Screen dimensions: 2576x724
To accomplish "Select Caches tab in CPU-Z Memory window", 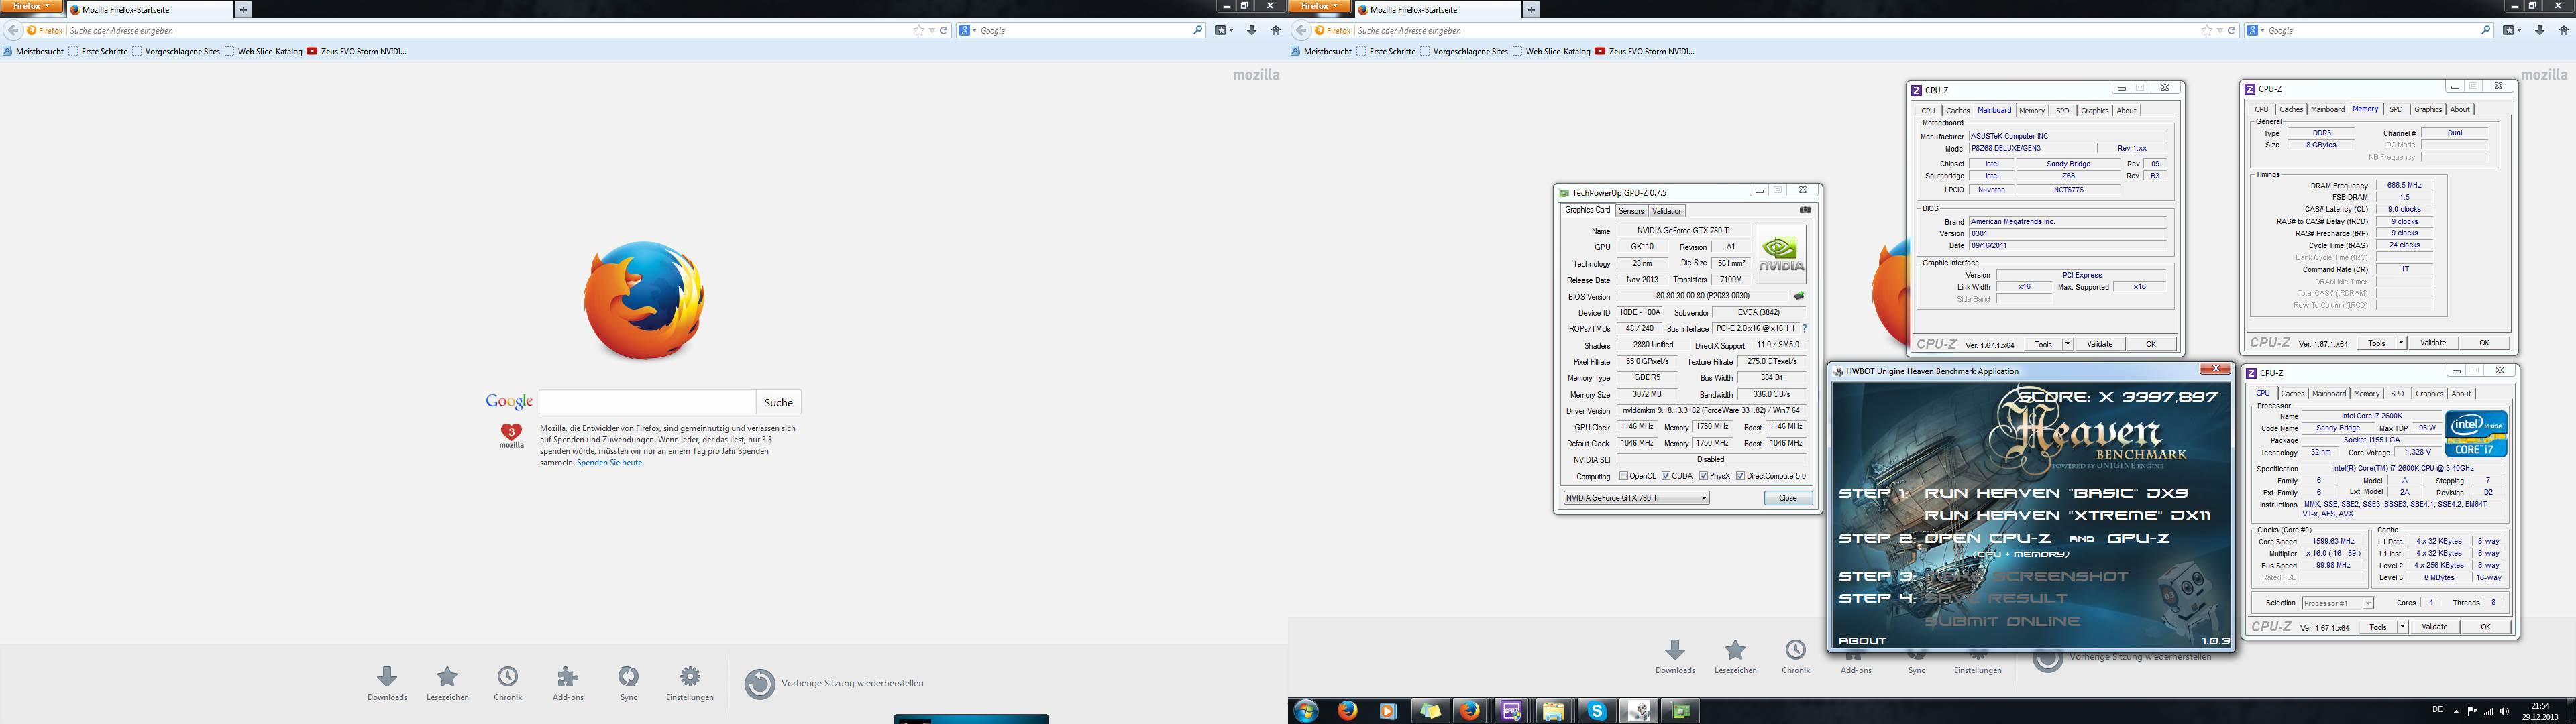I will [2291, 109].
